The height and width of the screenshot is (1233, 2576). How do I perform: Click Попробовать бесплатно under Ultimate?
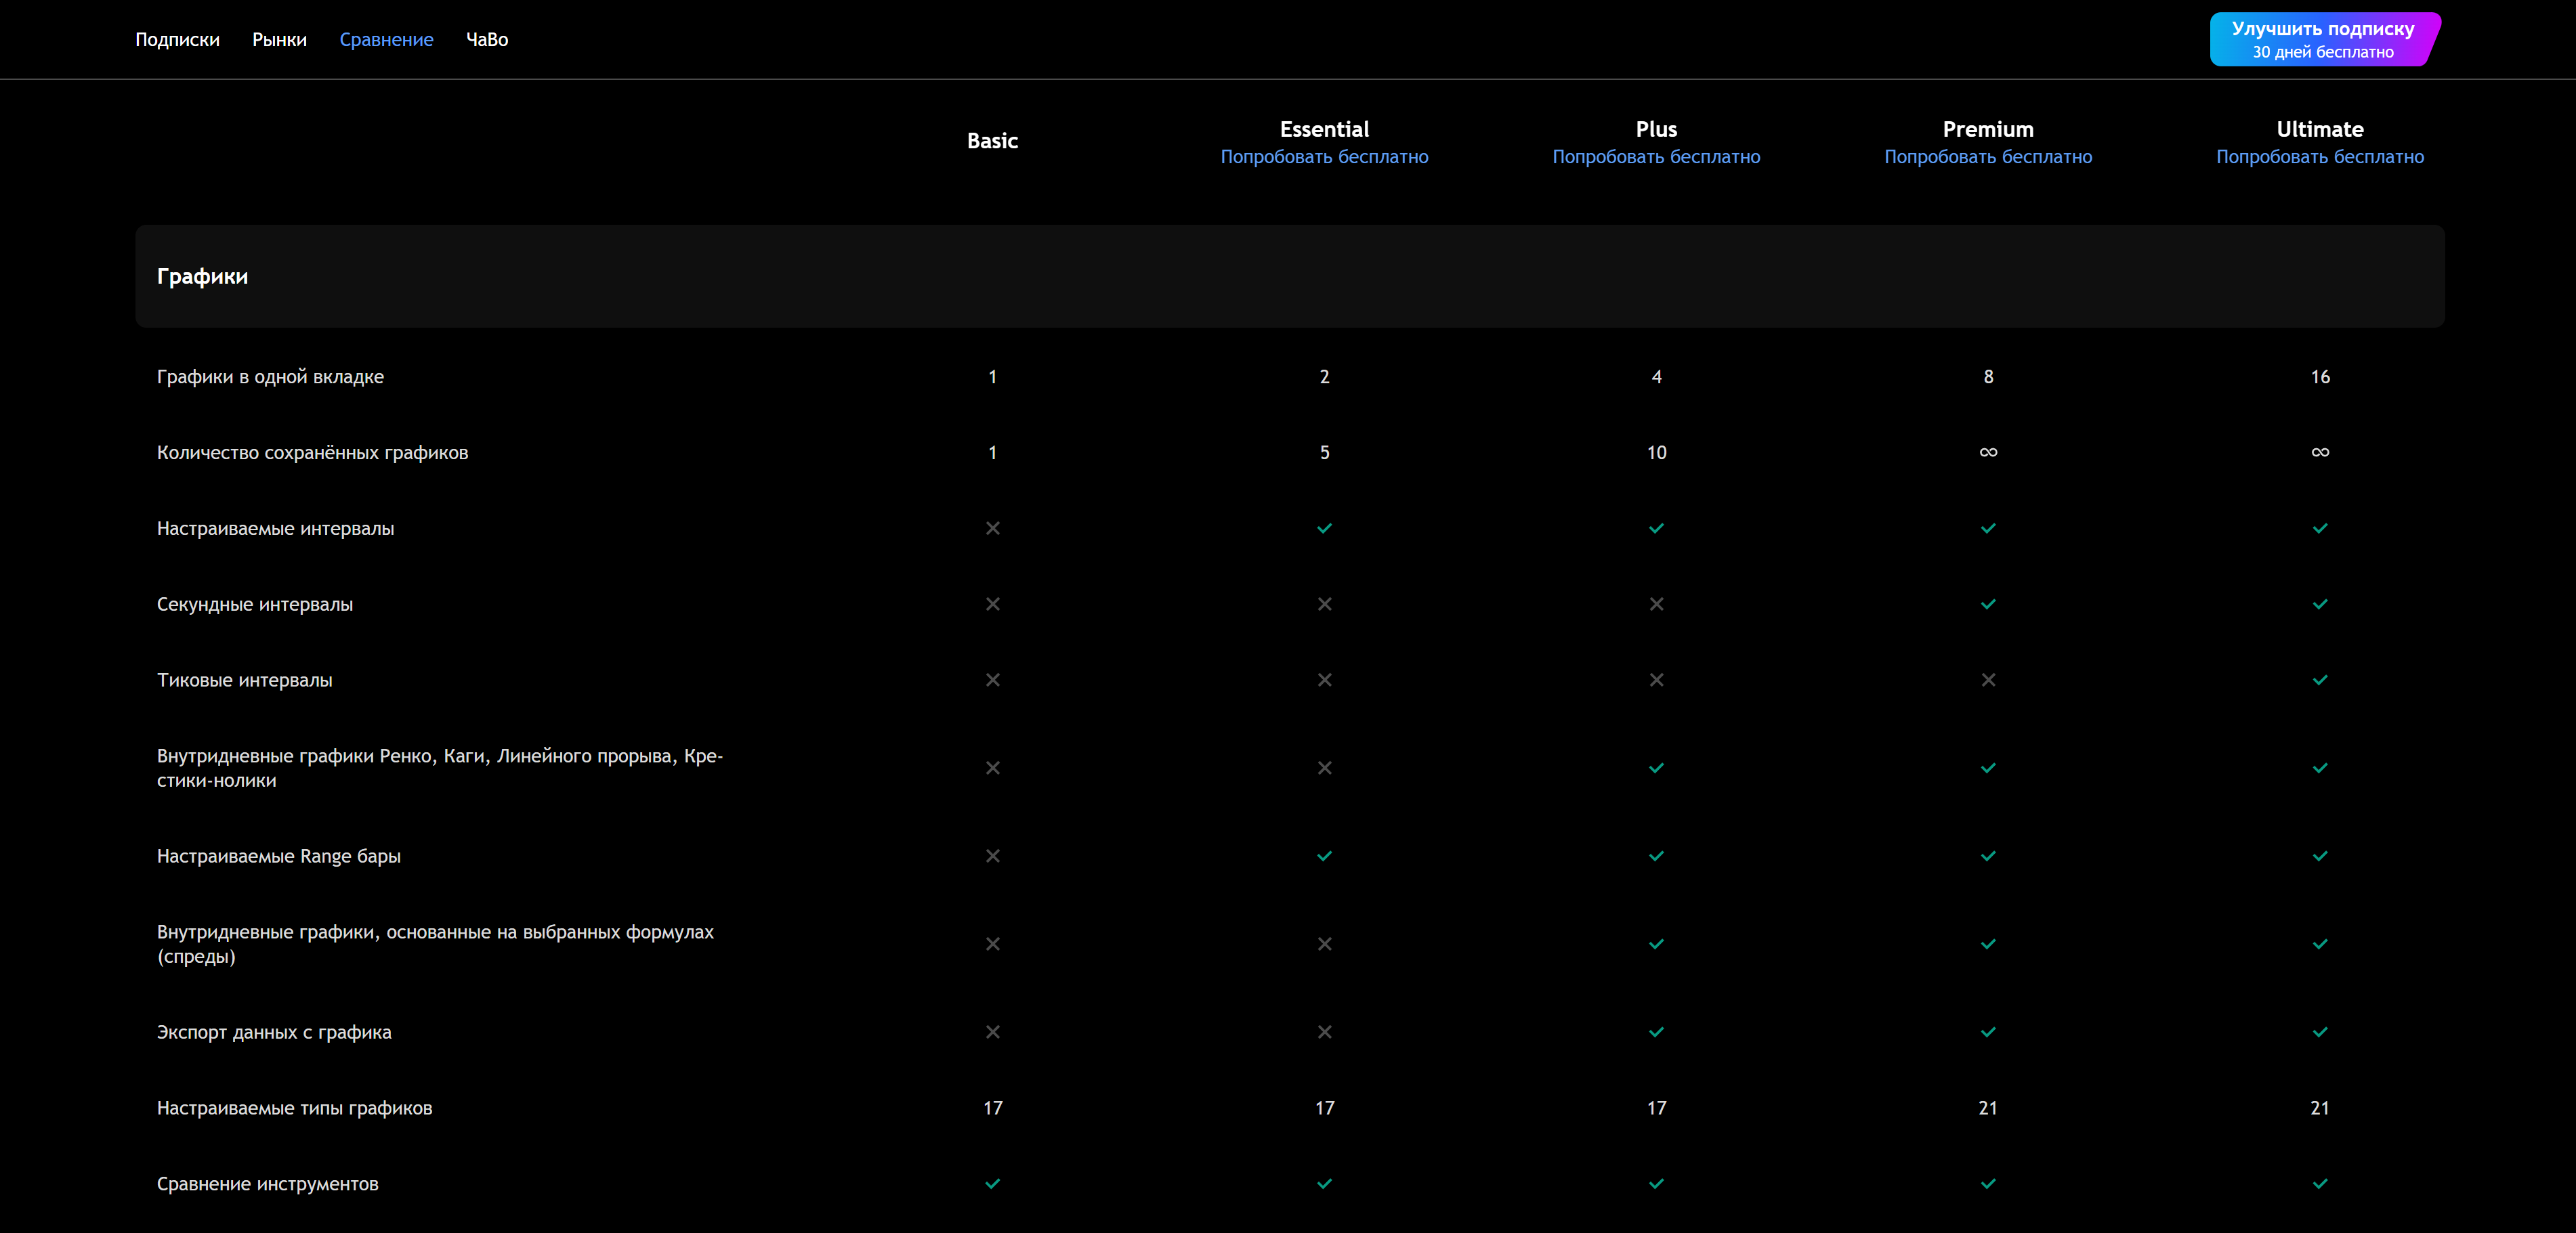2320,157
